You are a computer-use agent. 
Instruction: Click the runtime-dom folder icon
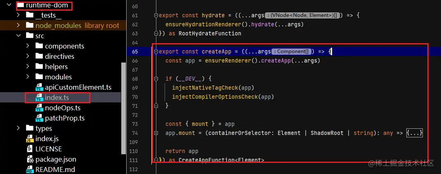(20, 5)
